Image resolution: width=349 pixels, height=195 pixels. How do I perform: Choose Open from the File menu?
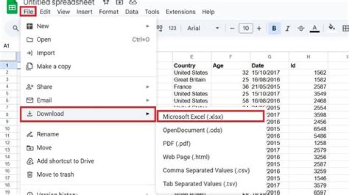point(88,40)
